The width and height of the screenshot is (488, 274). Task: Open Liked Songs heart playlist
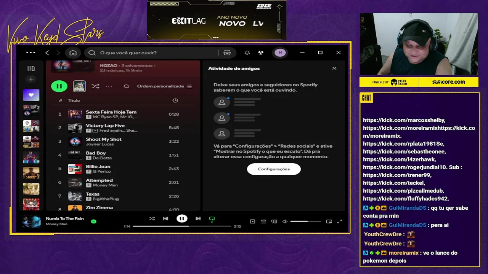click(x=31, y=95)
